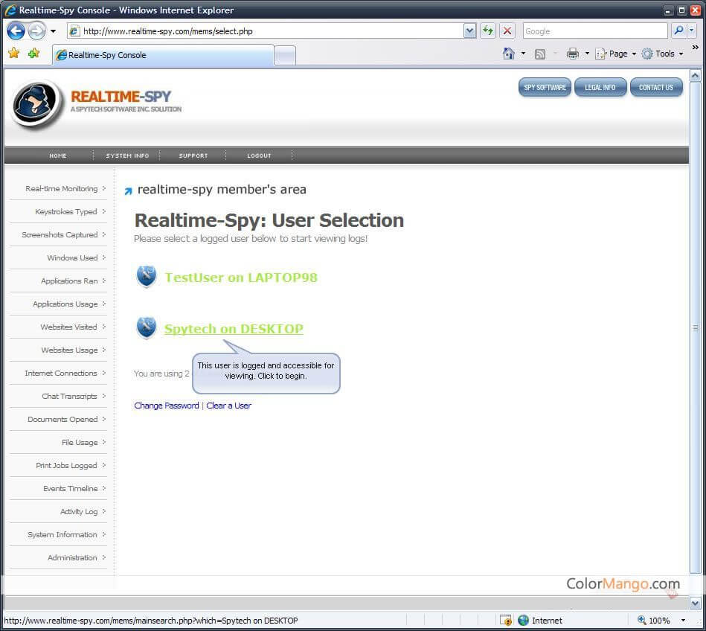Image resolution: width=706 pixels, height=631 pixels.
Task: Click the popup blocker icon in status bar
Action: pyautogui.click(x=506, y=620)
